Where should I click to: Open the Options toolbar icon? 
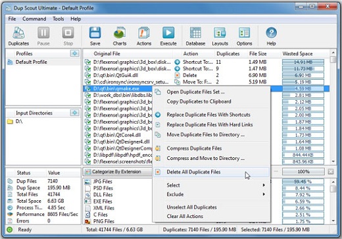click(x=244, y=33)
